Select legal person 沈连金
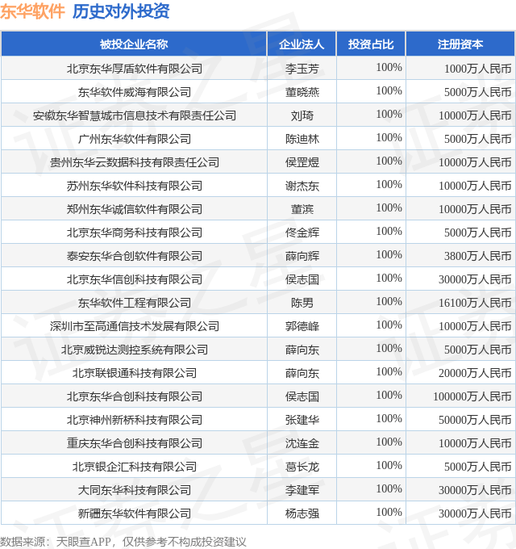The width and height of the screenshot is (516, 549). [302, 443]
